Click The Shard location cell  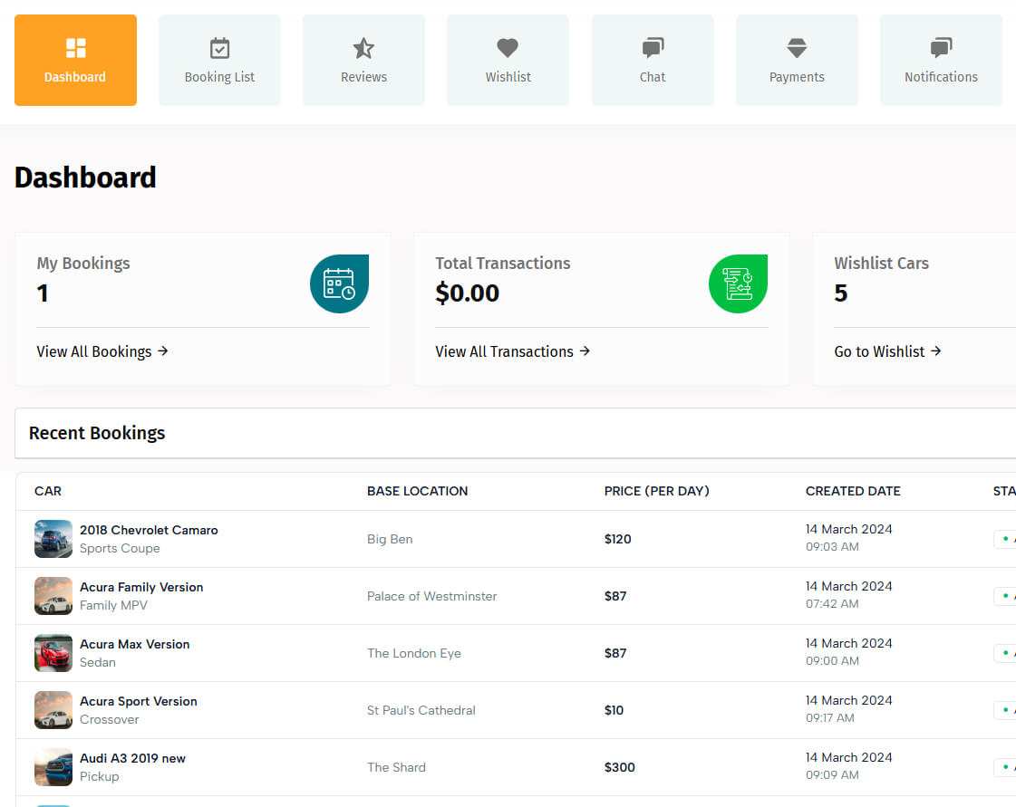point(396,767)
